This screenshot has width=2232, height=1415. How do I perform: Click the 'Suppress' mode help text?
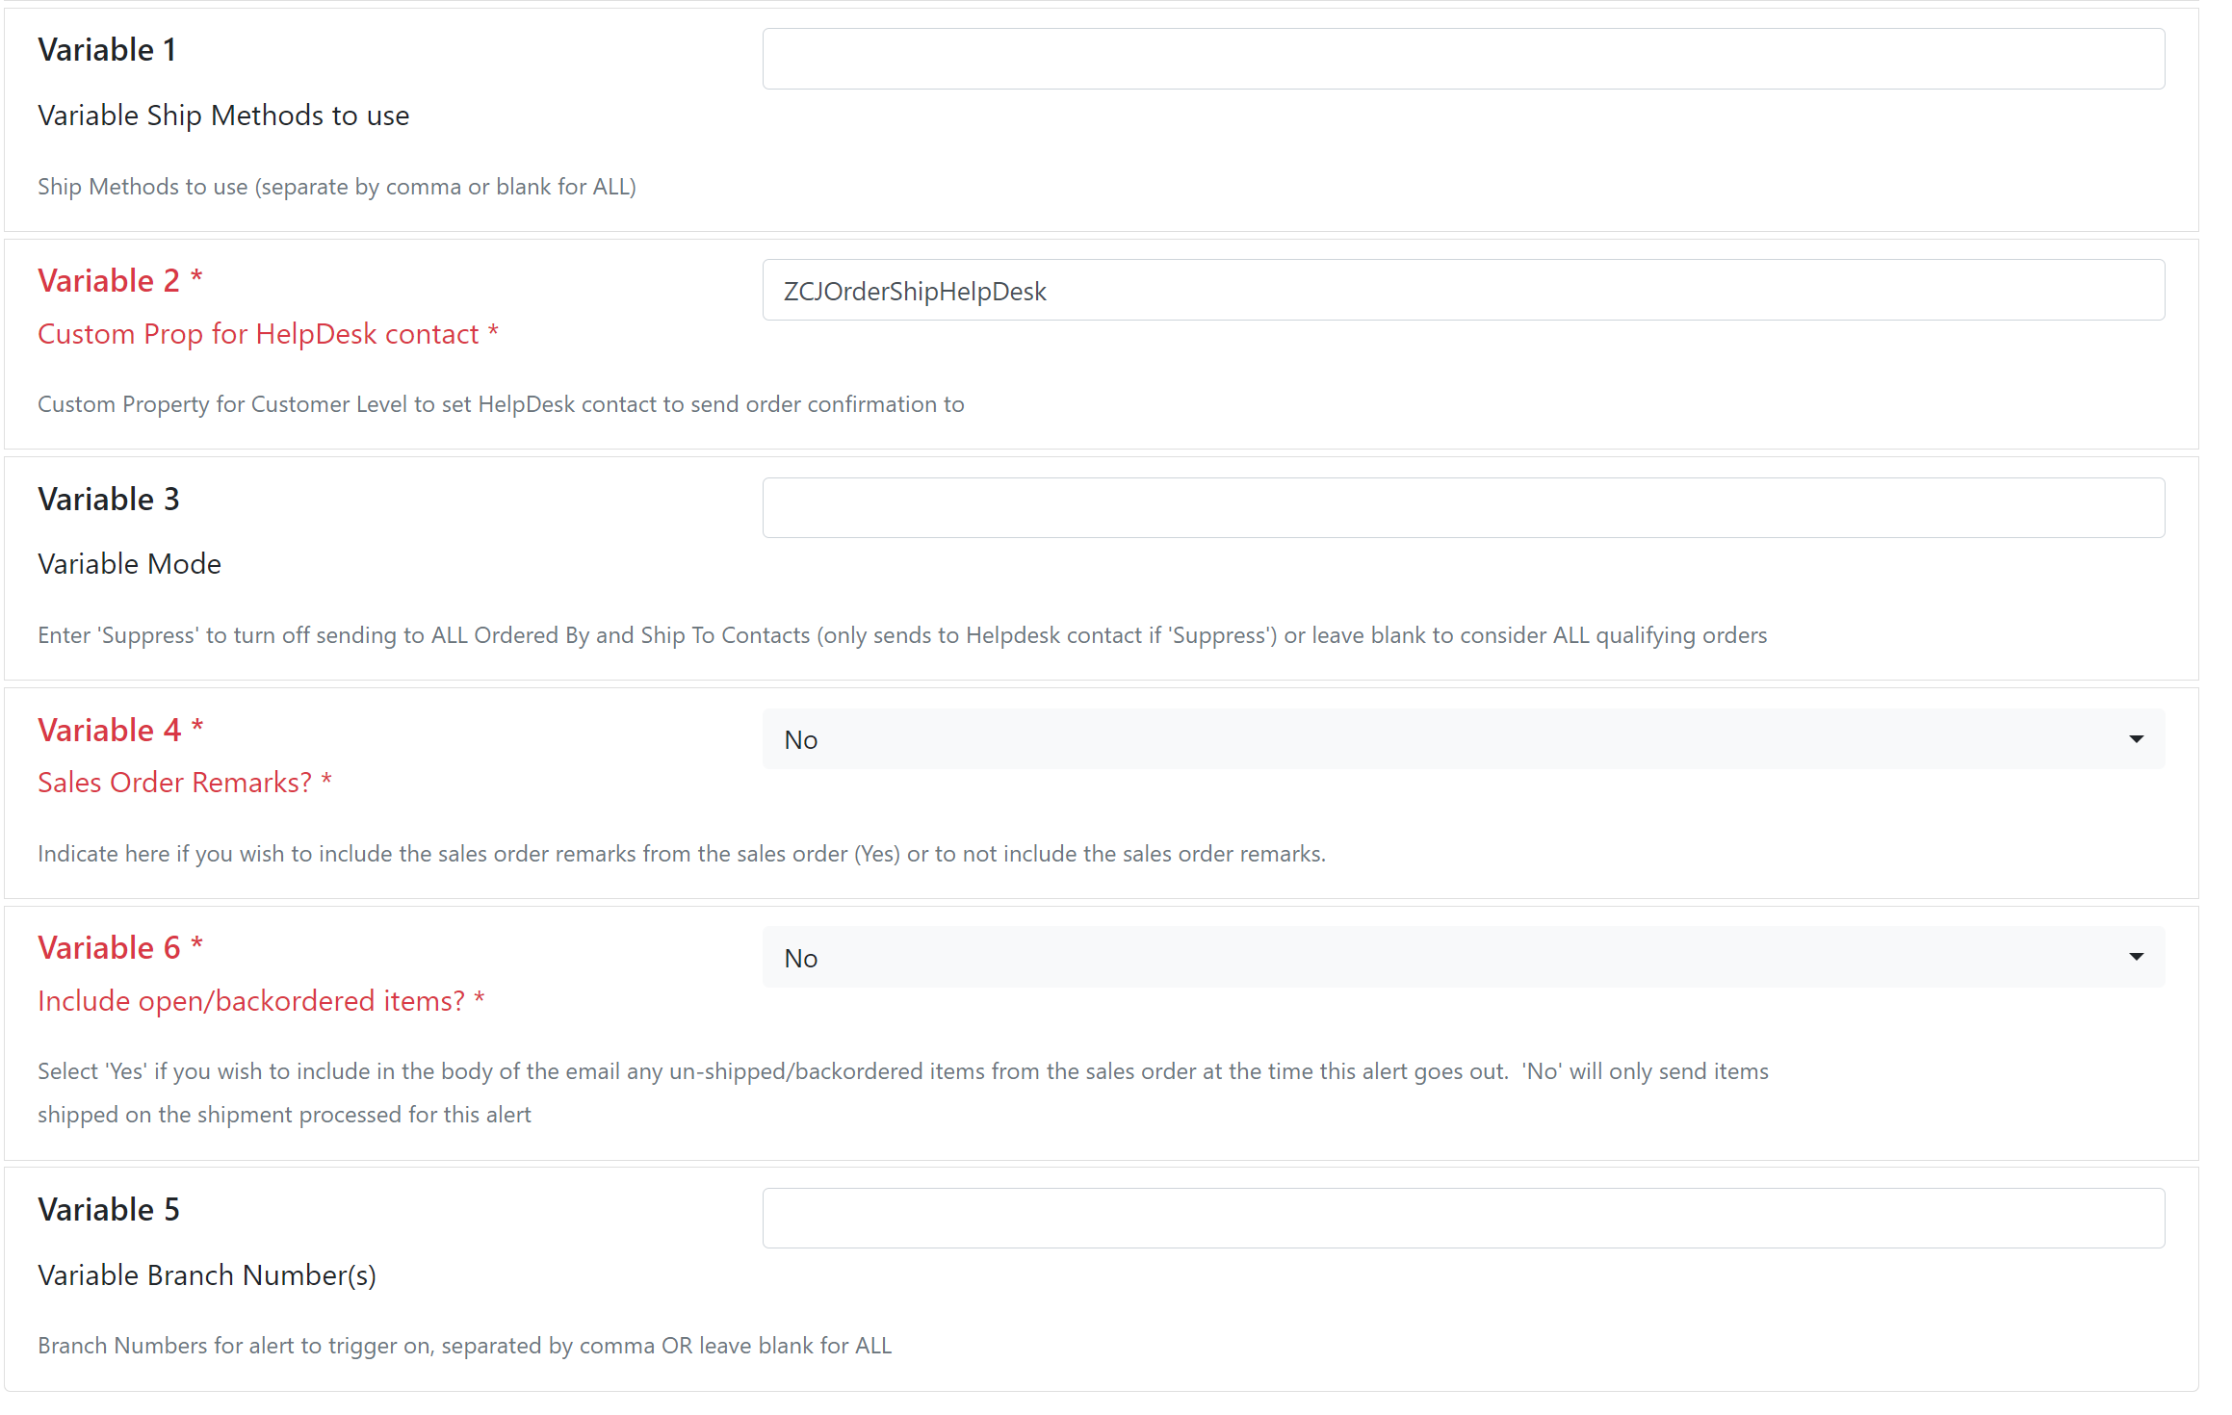click(902, 635)
